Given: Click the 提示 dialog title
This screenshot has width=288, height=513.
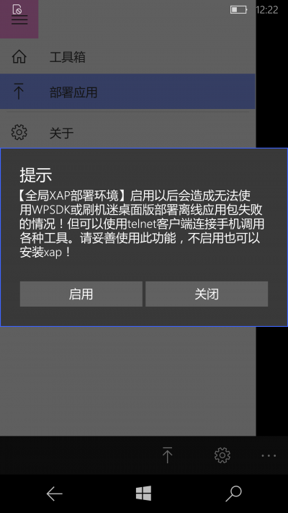Looking at the screenshot, I should coord(36,175).
